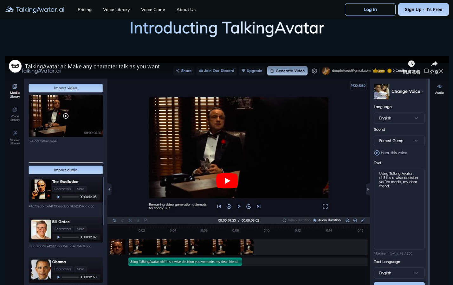
Task: Click Hear this voice
Action: tap(391, 153)
